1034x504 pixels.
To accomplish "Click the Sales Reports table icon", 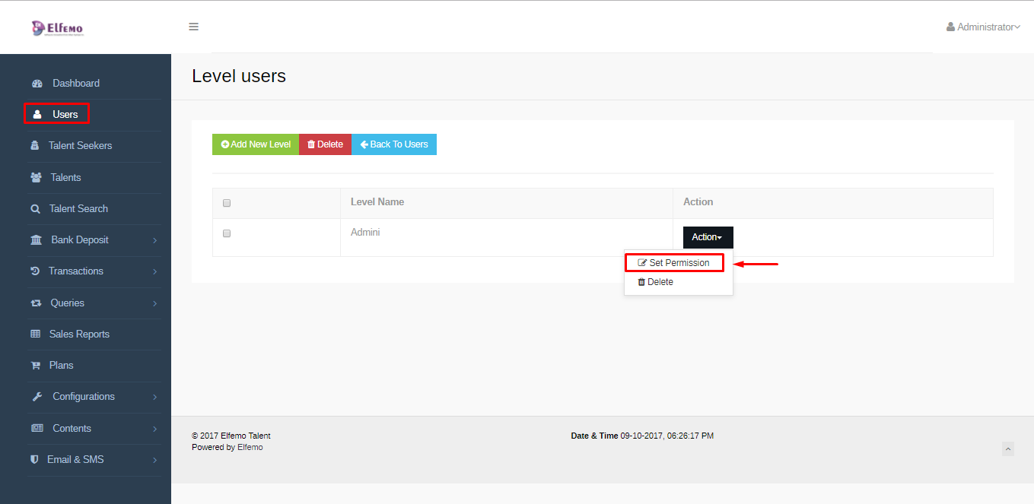I will (x=35, y=334).
